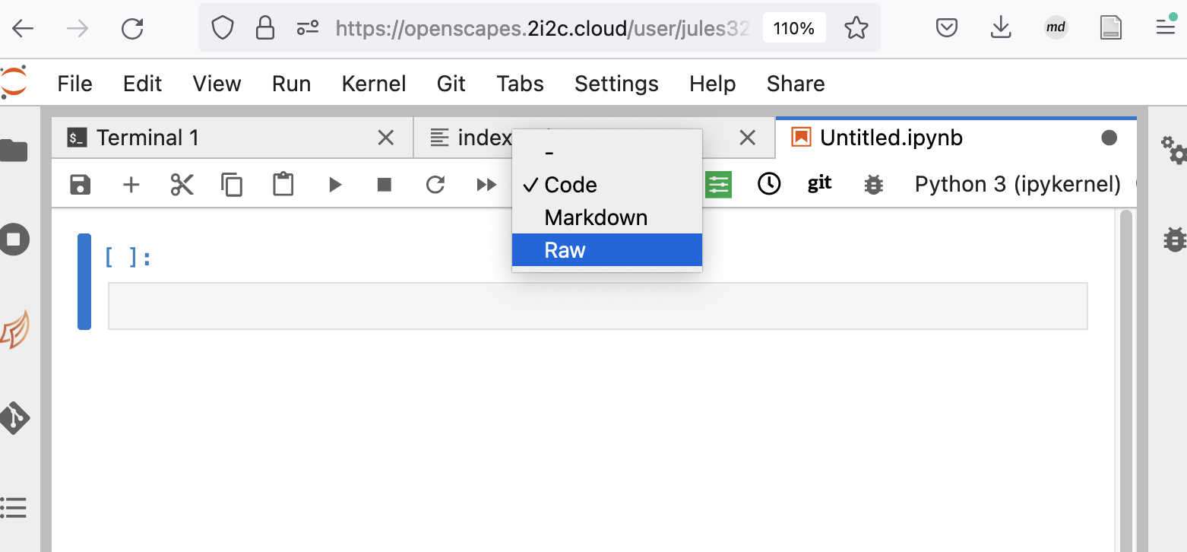1187x552 pixels.
Task: Switch to the Terminal 1 tab
Action: click(x=147, y=138)
